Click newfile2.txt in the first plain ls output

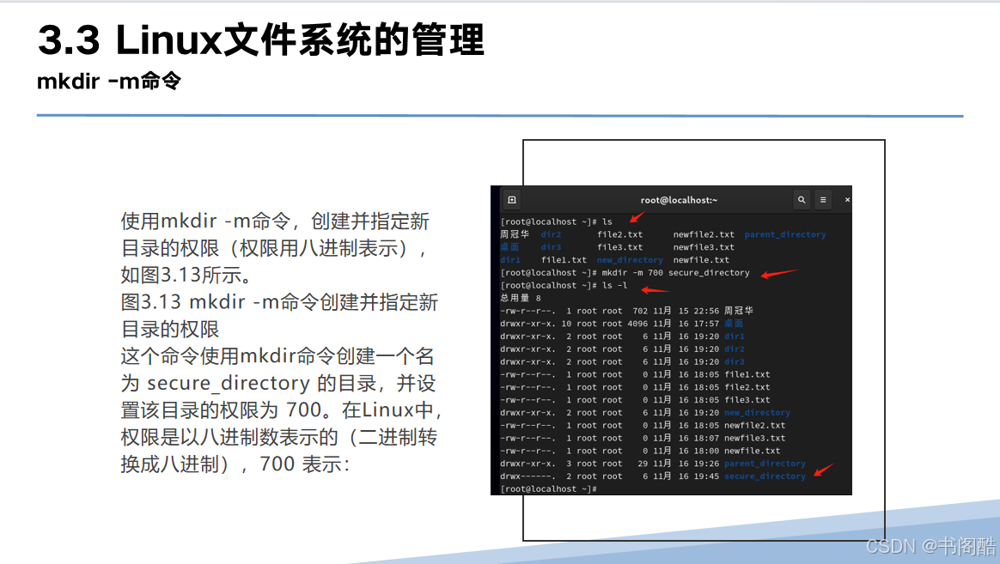point(704,234)
